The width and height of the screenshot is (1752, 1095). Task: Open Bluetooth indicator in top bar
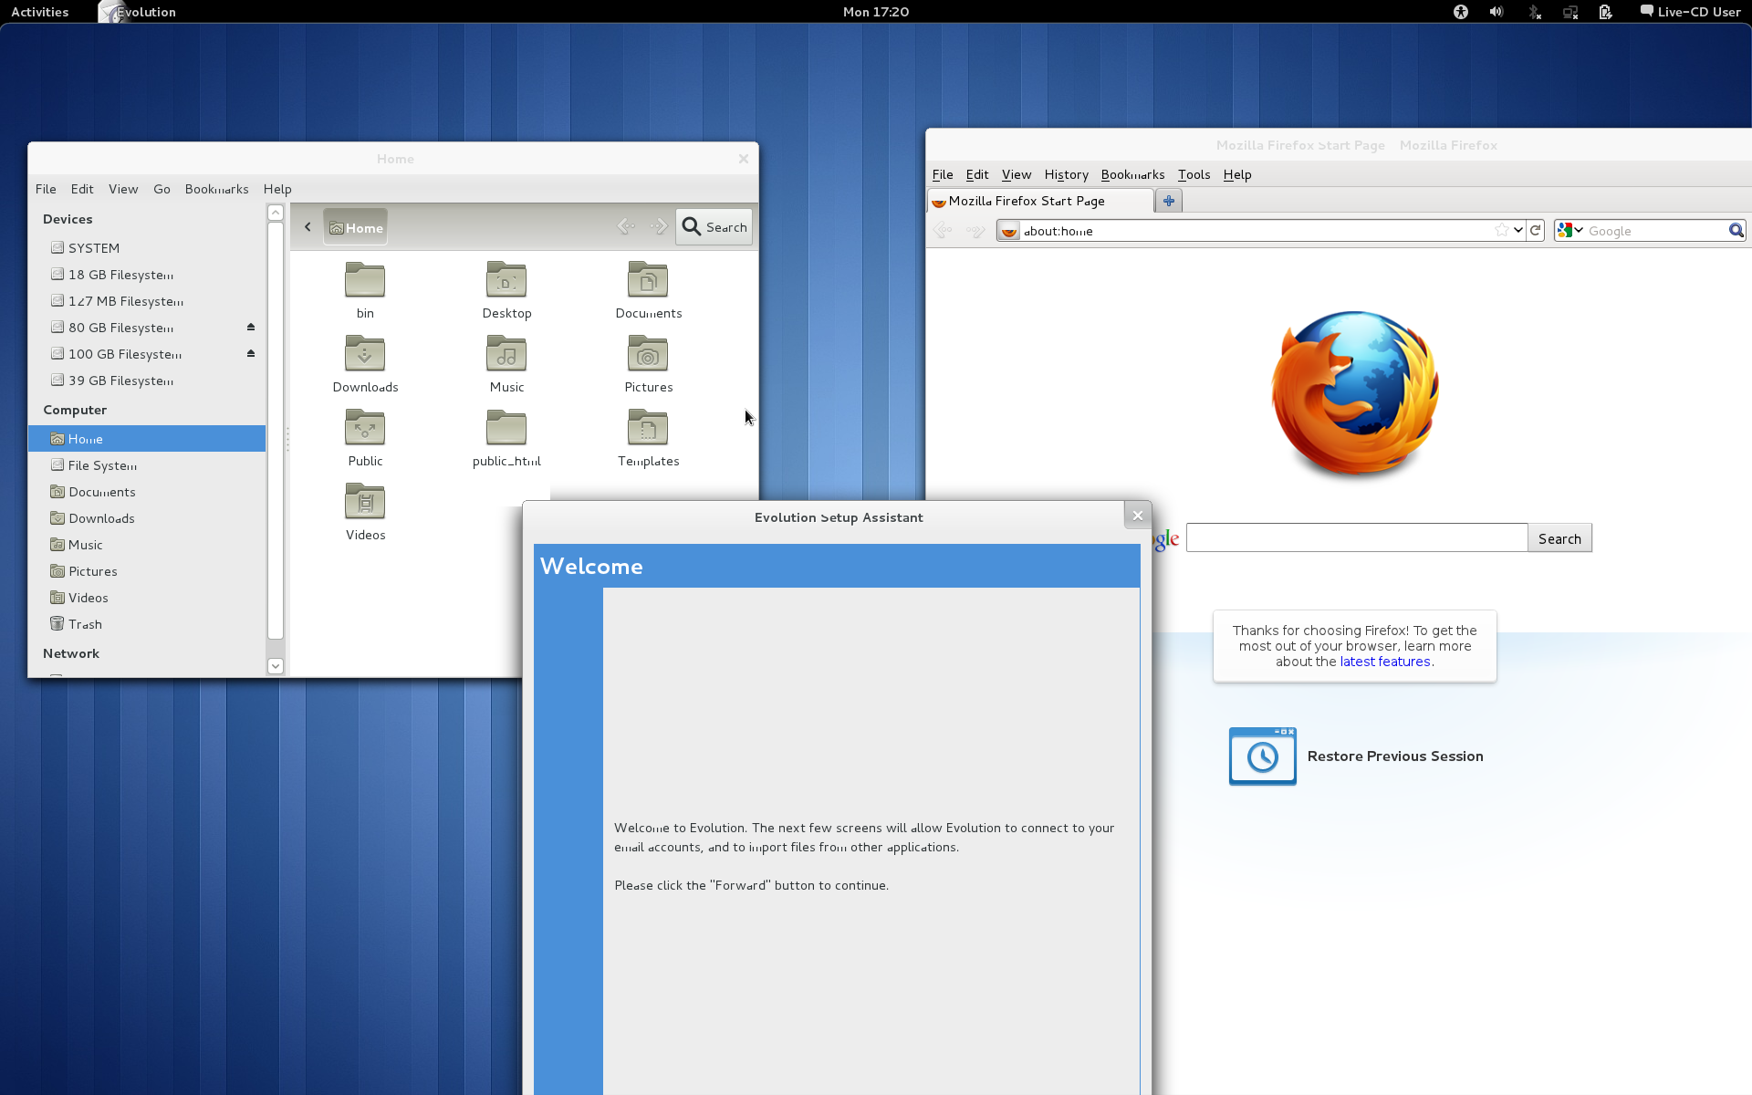click(x=1534, y=12)
